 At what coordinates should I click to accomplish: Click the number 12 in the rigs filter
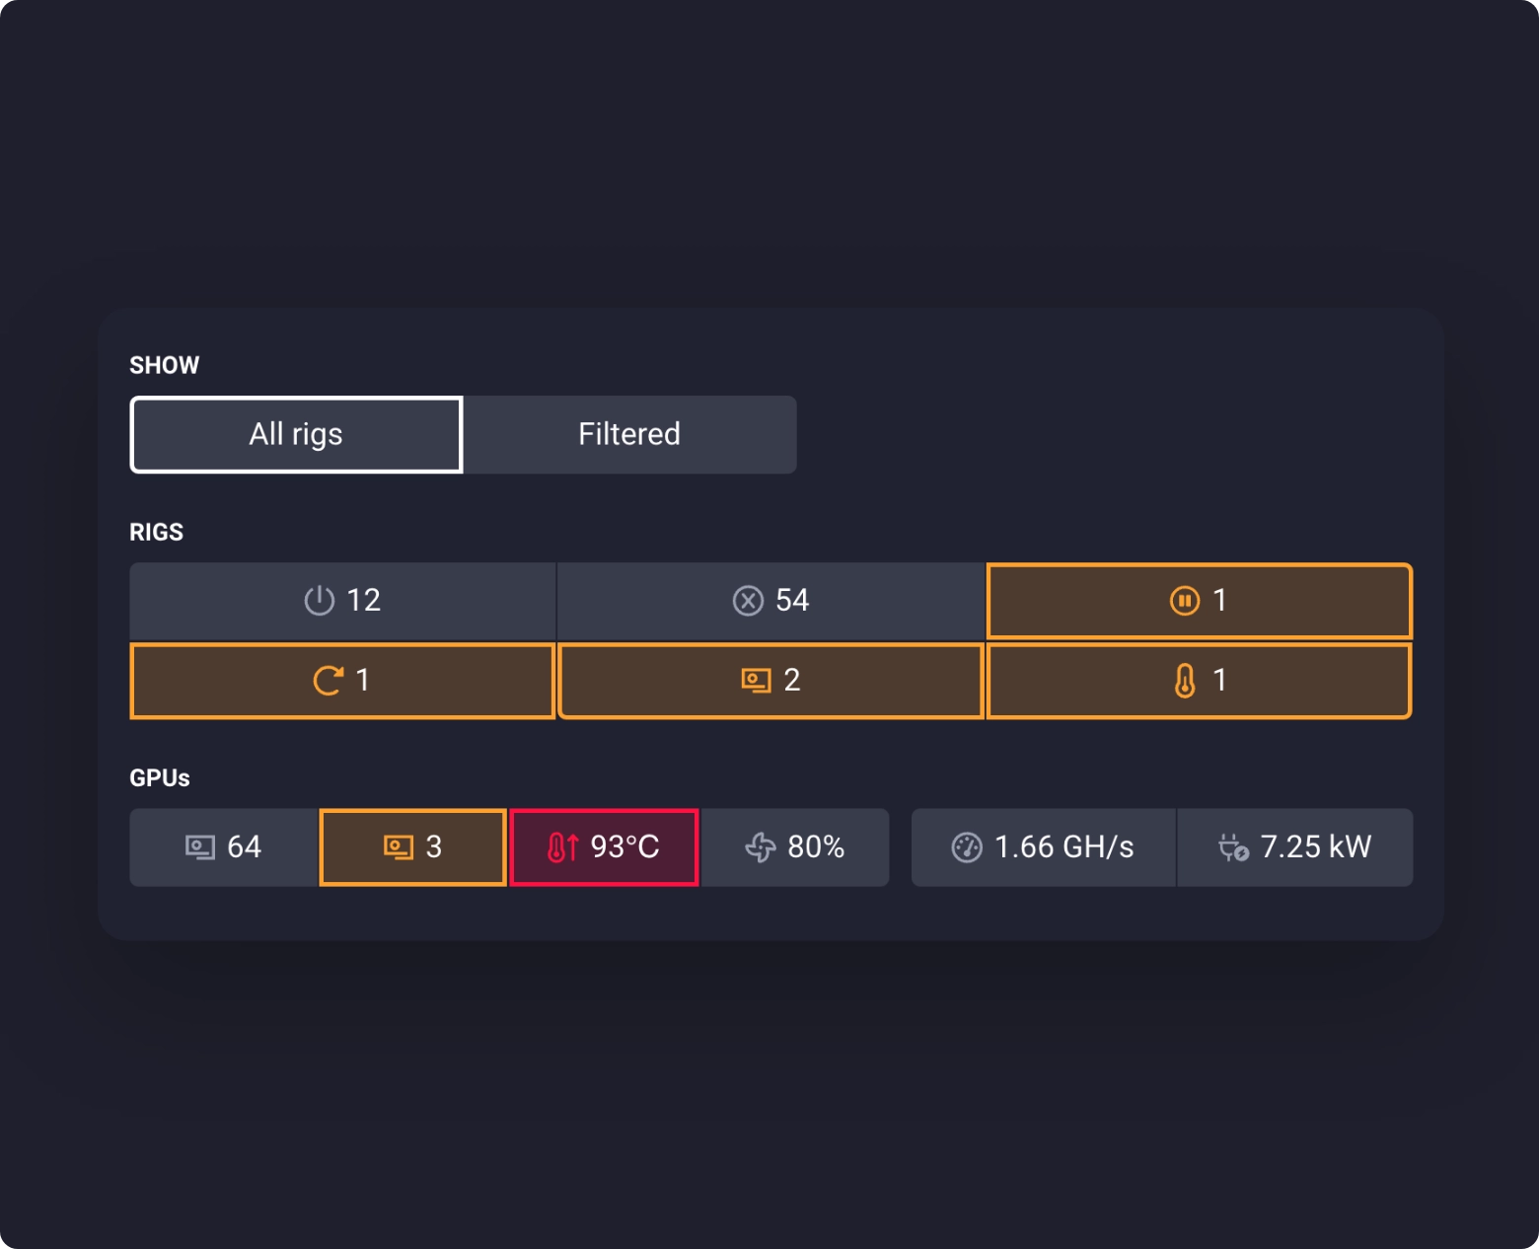363,600
